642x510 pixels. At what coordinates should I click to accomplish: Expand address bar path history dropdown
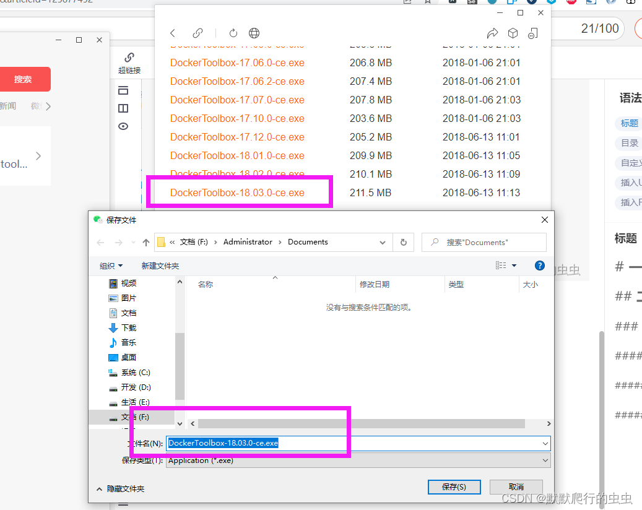tap(383, 243)
